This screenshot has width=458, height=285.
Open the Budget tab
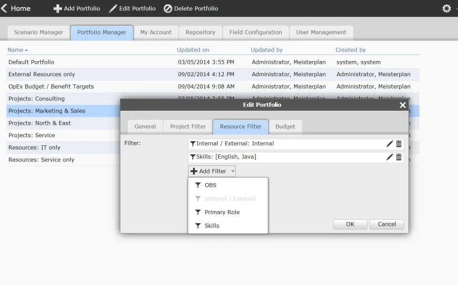click(285, 127)
